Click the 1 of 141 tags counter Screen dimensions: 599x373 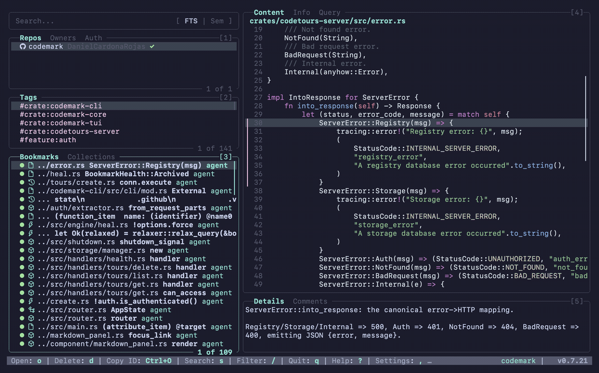pos(214,148)
